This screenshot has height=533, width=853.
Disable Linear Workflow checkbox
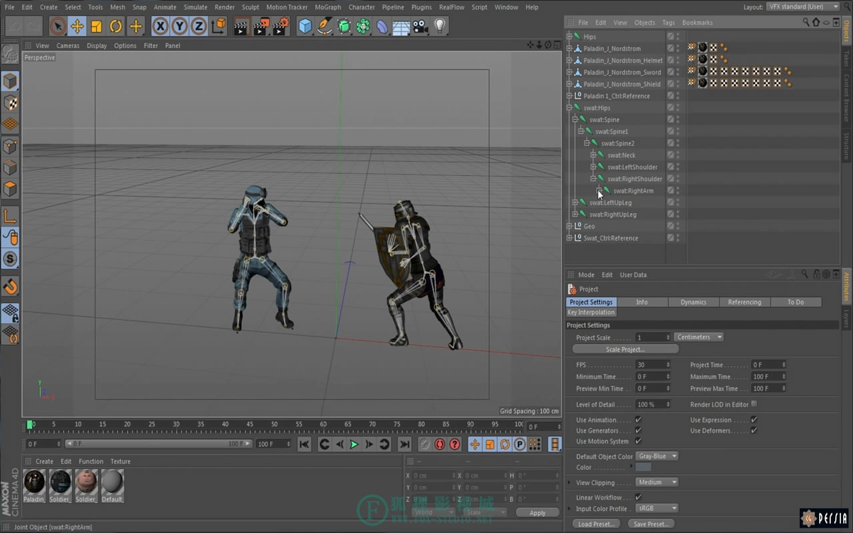click(638, 497)
